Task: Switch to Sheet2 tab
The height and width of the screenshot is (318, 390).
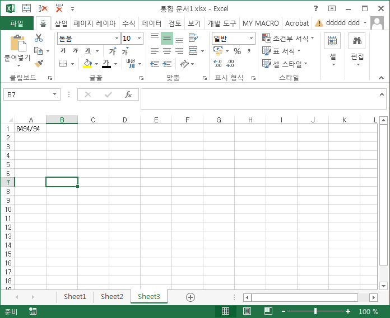Action: click(x=112, y=297)
